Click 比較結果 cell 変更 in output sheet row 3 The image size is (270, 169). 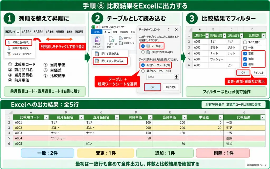(x=244, y=128)
